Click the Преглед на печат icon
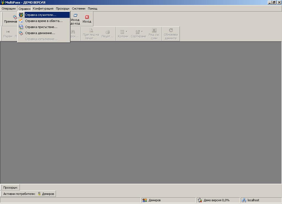The width and height of the screenshot is (282, 204). pos(91,30)
